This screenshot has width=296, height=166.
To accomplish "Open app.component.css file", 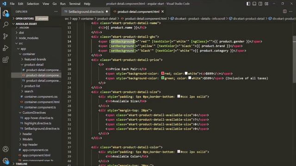I will pos(35,150).
